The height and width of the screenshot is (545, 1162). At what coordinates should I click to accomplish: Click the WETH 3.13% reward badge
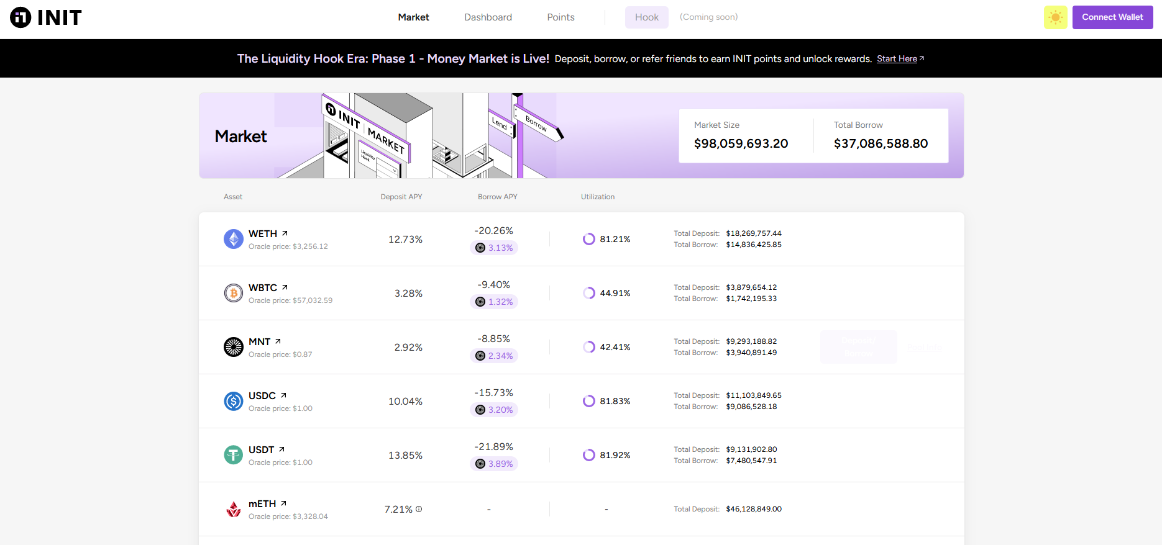click(x=494, y=248)
